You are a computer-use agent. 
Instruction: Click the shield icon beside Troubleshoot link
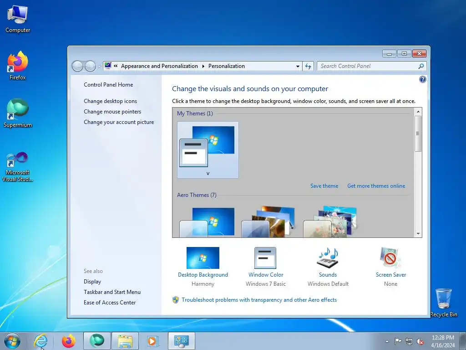click(x=176, y=300)
